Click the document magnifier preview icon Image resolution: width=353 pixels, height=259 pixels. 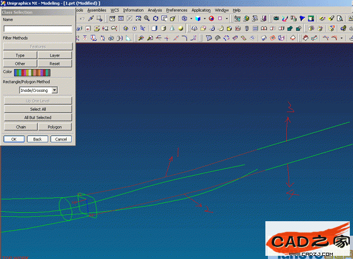340,18
